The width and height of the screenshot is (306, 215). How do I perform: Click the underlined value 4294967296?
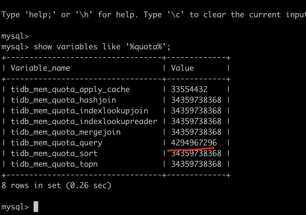[x=194, y=143]
